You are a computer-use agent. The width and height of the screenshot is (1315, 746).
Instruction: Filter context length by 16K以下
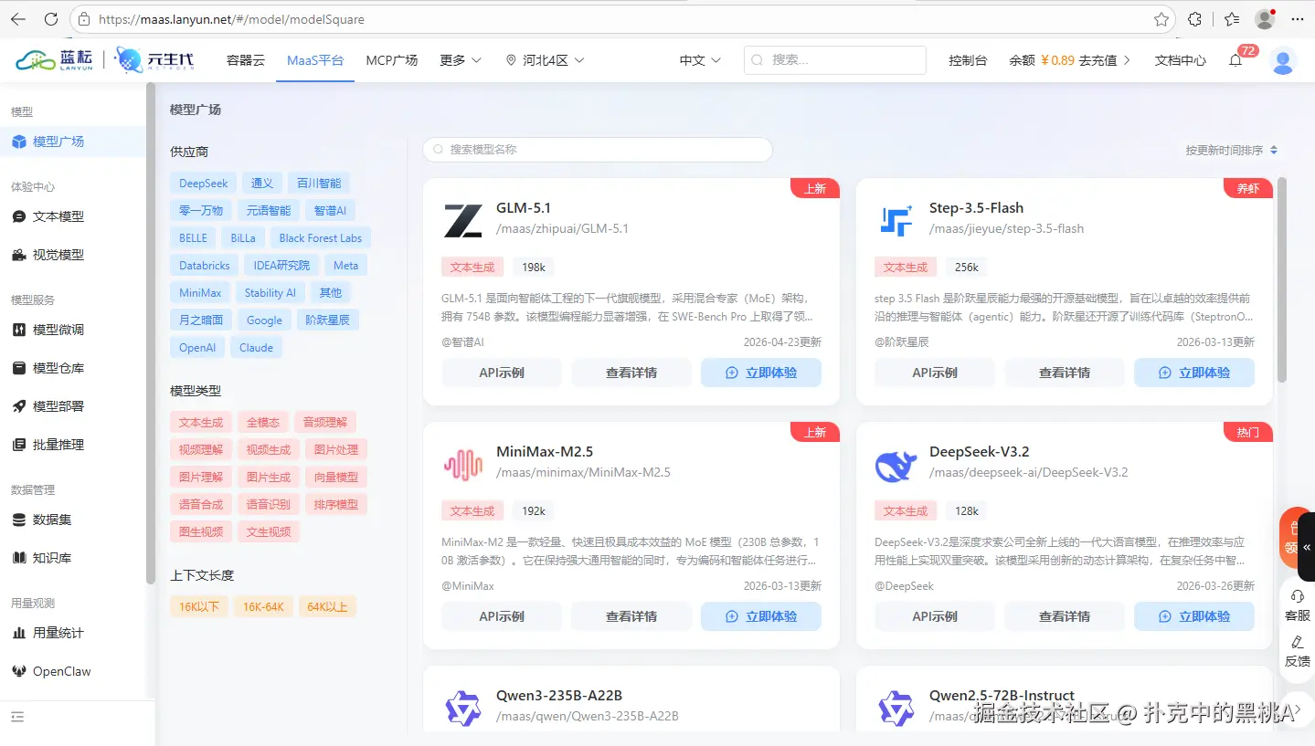coord(198,607)
